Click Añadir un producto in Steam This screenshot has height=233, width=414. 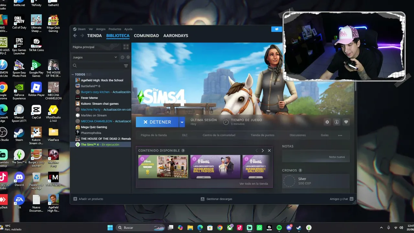click(88, 199)
